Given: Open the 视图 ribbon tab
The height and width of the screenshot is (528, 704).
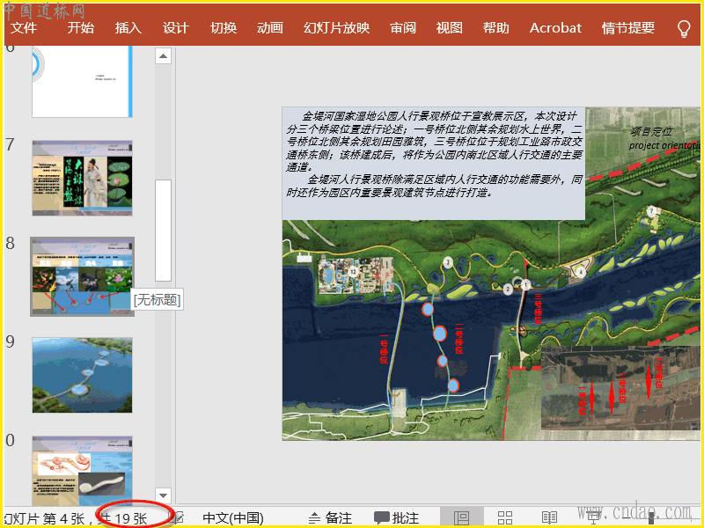Looking at the screenshot, I should tap(450, 28).
